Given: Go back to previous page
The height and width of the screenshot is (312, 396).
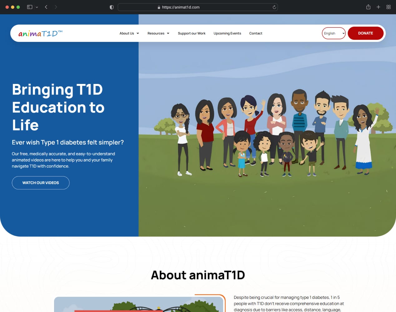Looking at the screenshot, I should [46, 7].
